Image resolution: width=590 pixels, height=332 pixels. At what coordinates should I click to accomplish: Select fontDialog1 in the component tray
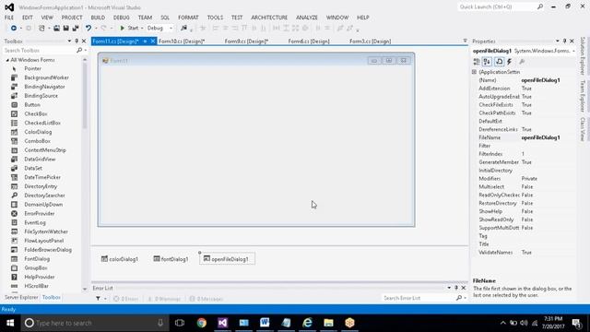click(171, 259)
